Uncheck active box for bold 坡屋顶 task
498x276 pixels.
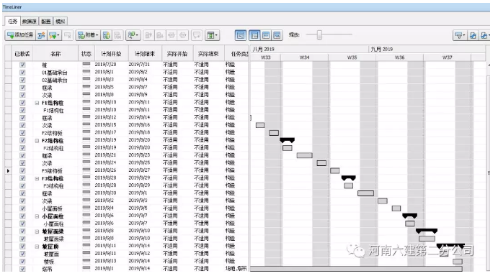(x=22, y=247)
